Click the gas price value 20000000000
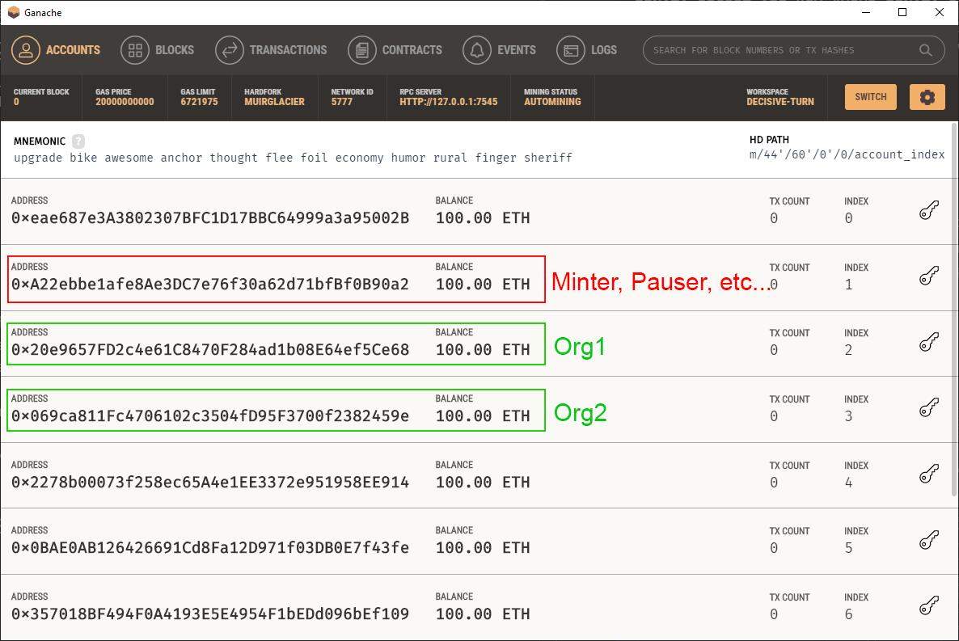 pos(125,102)
